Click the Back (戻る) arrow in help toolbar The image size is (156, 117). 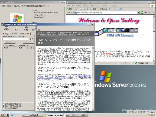tap(16, 28)
